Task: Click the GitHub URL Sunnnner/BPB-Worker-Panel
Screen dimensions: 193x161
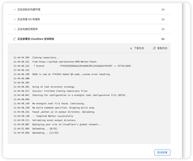Action: point(68,62)
